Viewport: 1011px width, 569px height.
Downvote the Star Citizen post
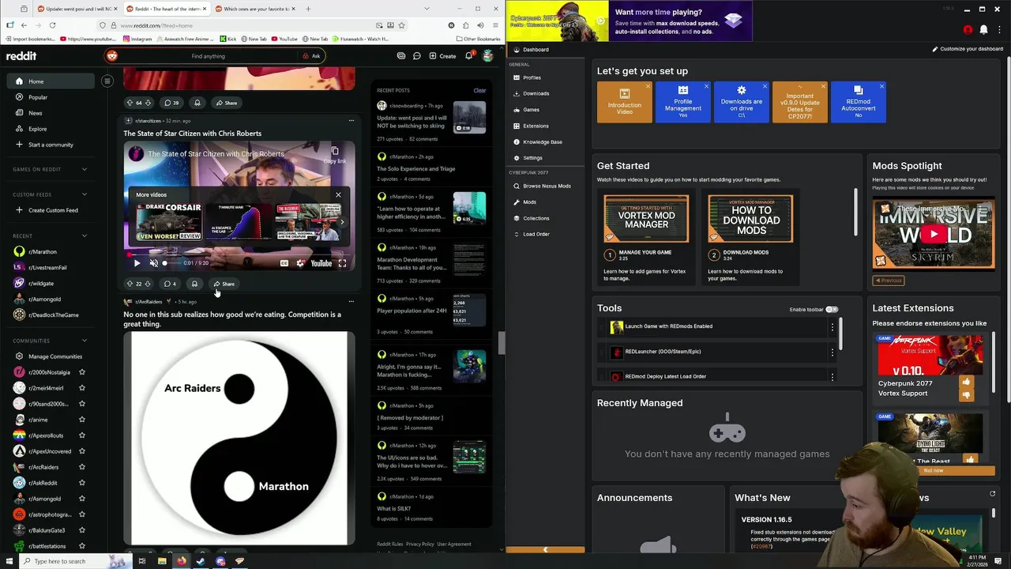pos(148,284)
